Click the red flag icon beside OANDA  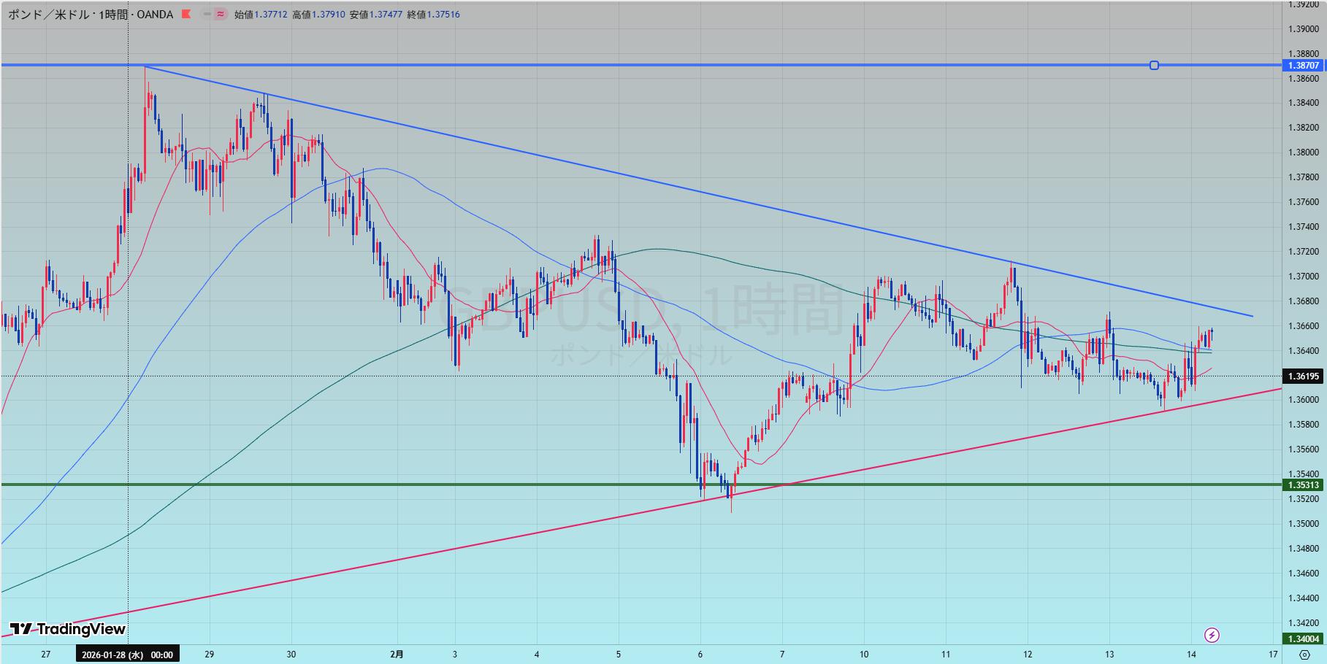(x=186, y=14)
